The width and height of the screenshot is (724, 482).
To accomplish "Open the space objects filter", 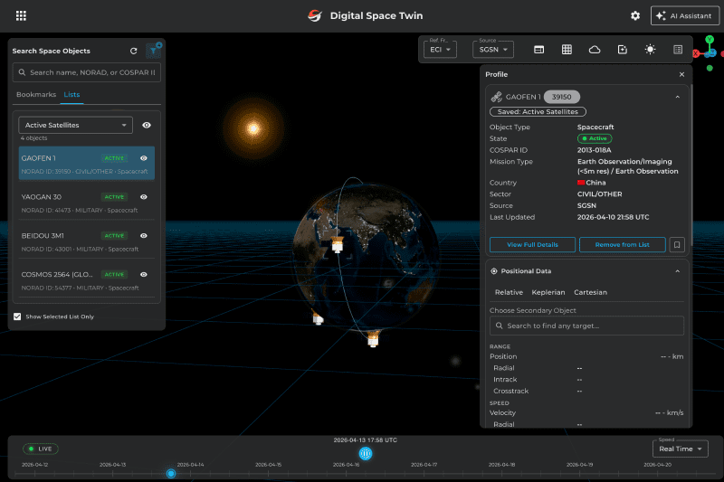I will [153, 51].
